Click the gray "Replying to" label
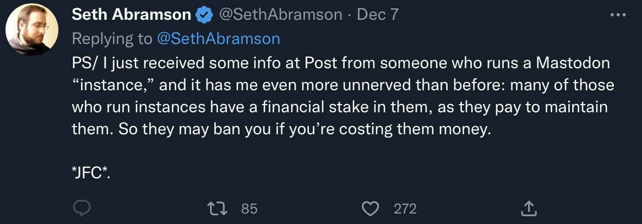642x224 pixels. click(112, 39)
